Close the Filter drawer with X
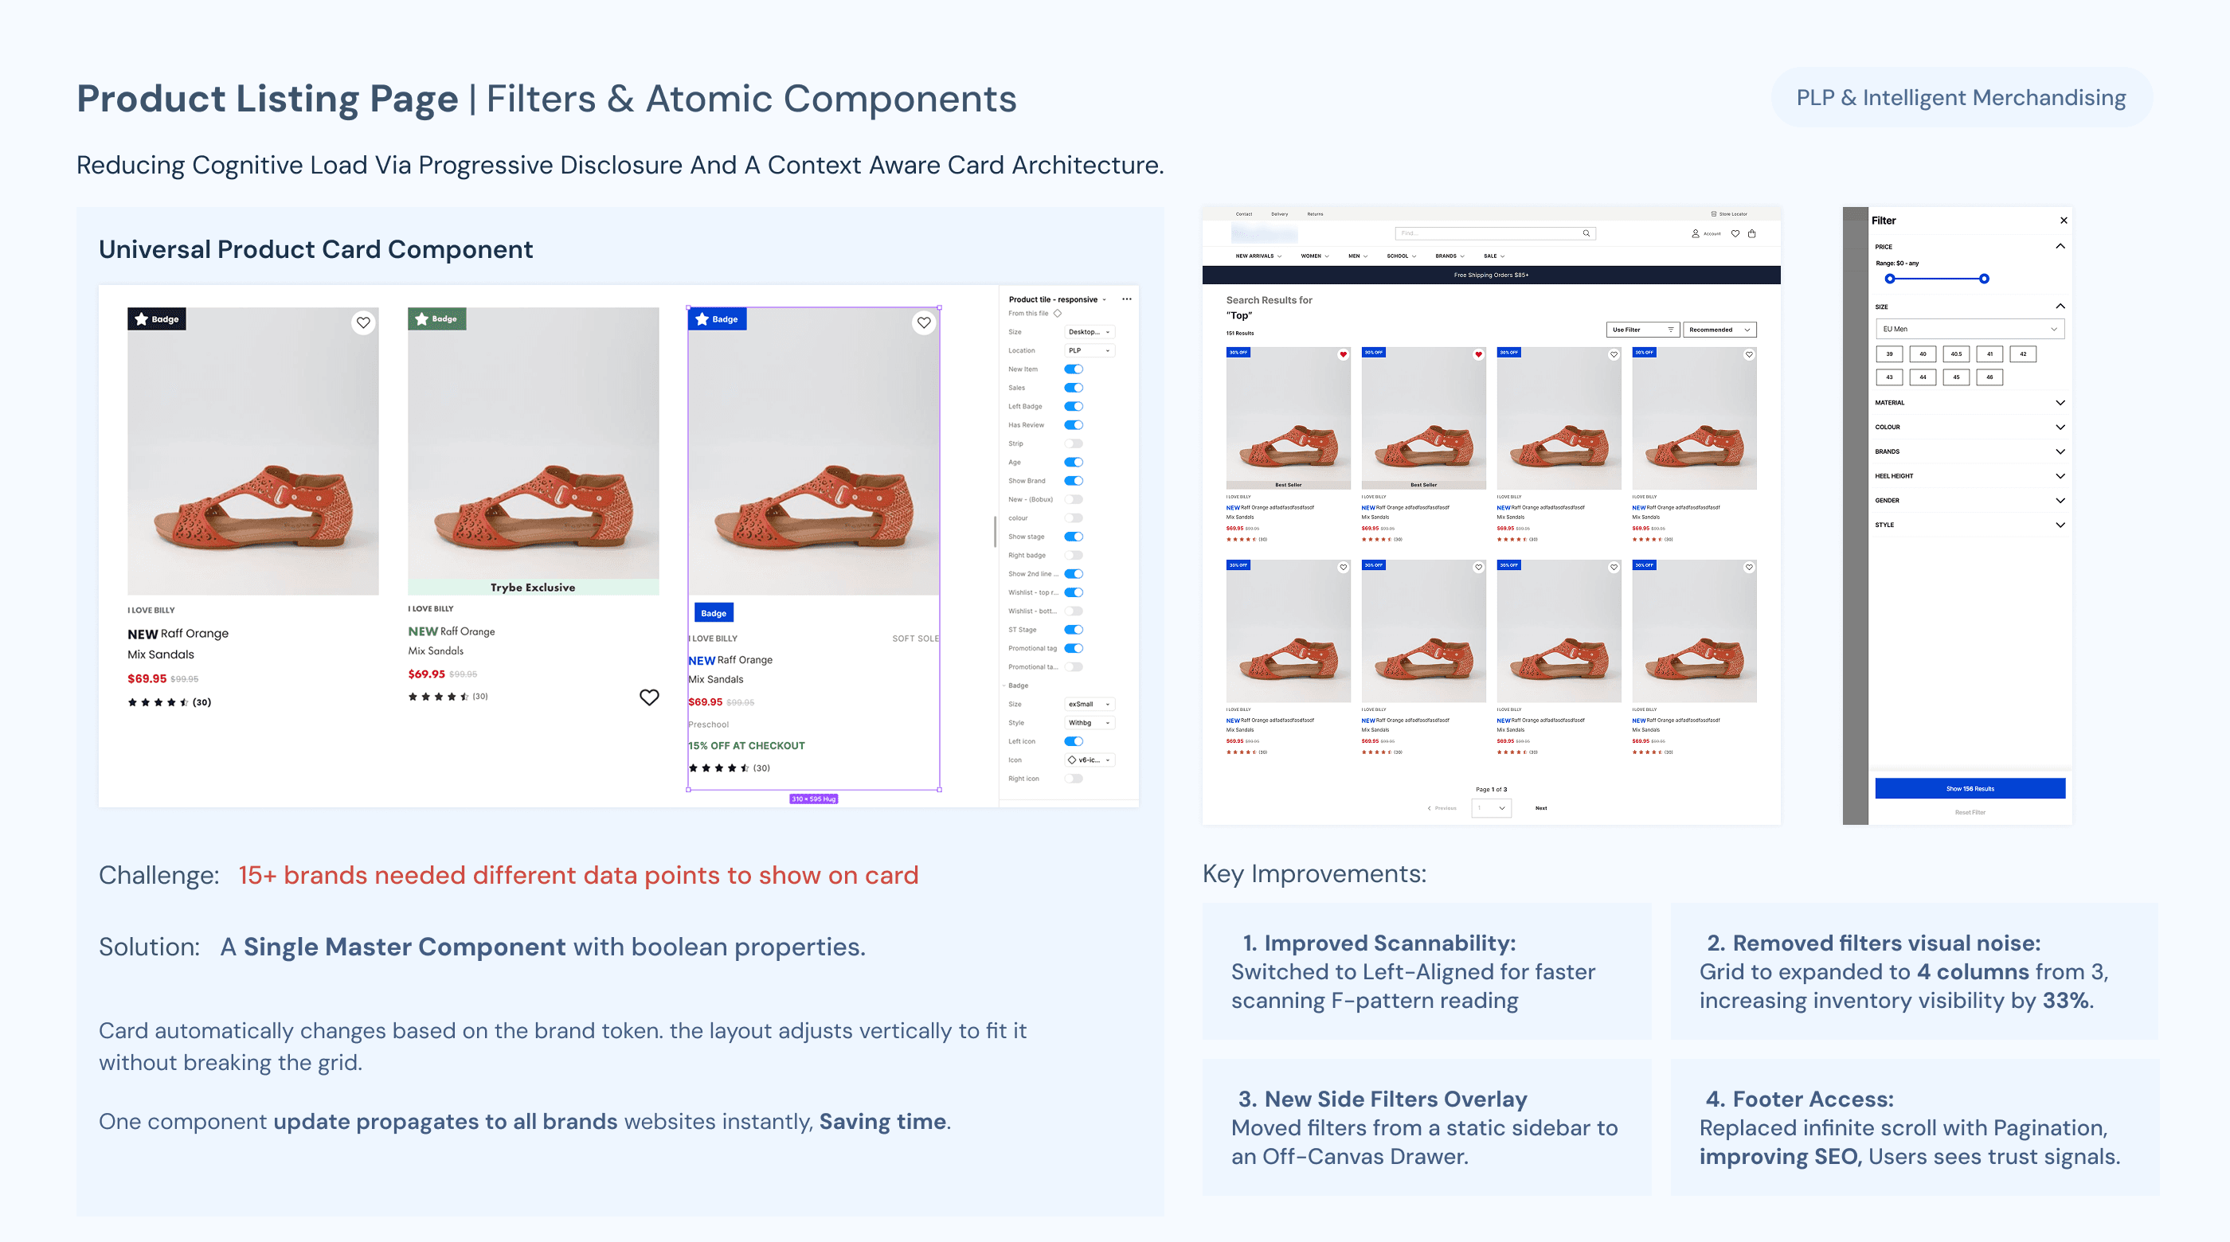This screenshot has width=2230, height=1242. [x=2063, y=221]
